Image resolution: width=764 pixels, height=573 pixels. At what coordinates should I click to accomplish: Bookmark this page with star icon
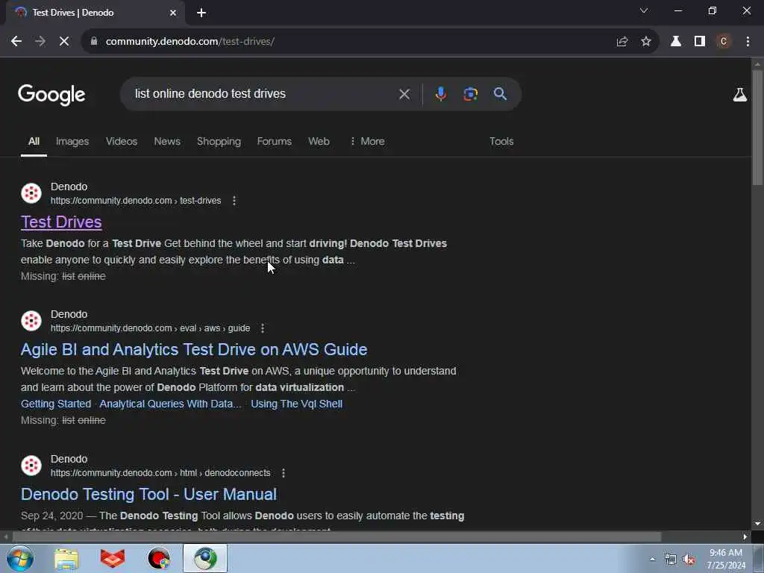pyautogui.click(x=646, y=42)
